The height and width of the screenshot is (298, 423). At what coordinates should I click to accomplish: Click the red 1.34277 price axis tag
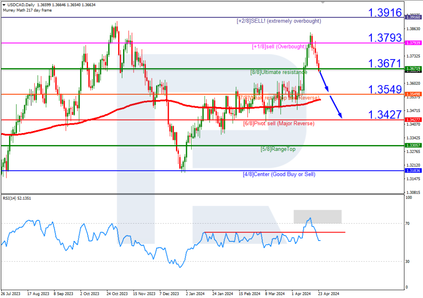(412, 120)
